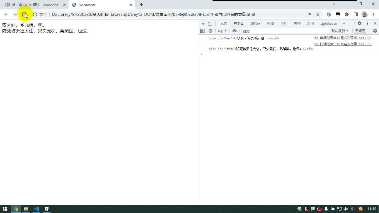Toggle the muted volume icon in the tray
This screenshot has width=379, height=213.
click(x=346, y=209)
